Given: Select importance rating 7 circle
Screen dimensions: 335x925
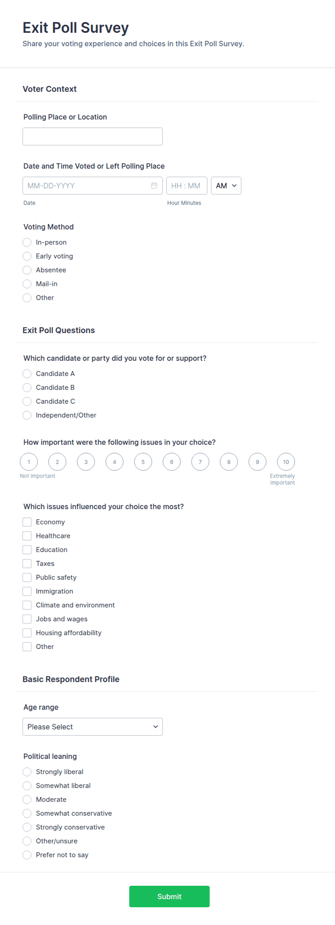Looking at the screenshot, I should [x=200, y=462].
